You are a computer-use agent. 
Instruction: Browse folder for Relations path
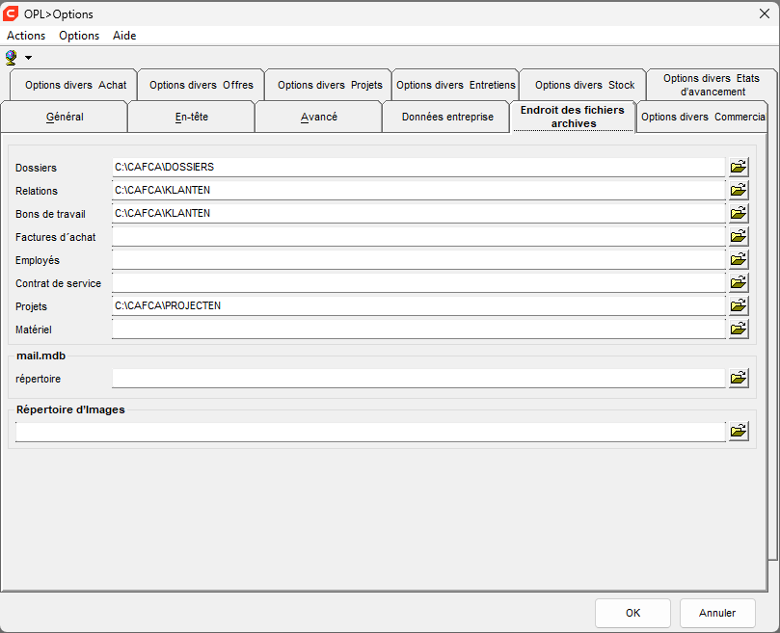[x=739, y=190]
